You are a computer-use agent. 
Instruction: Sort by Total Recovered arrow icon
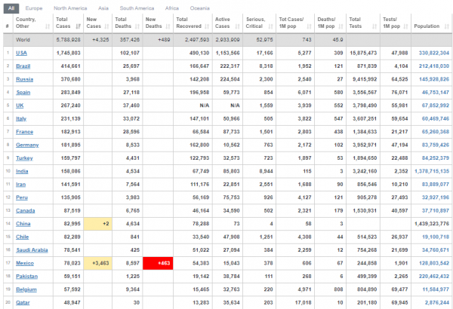207,26
